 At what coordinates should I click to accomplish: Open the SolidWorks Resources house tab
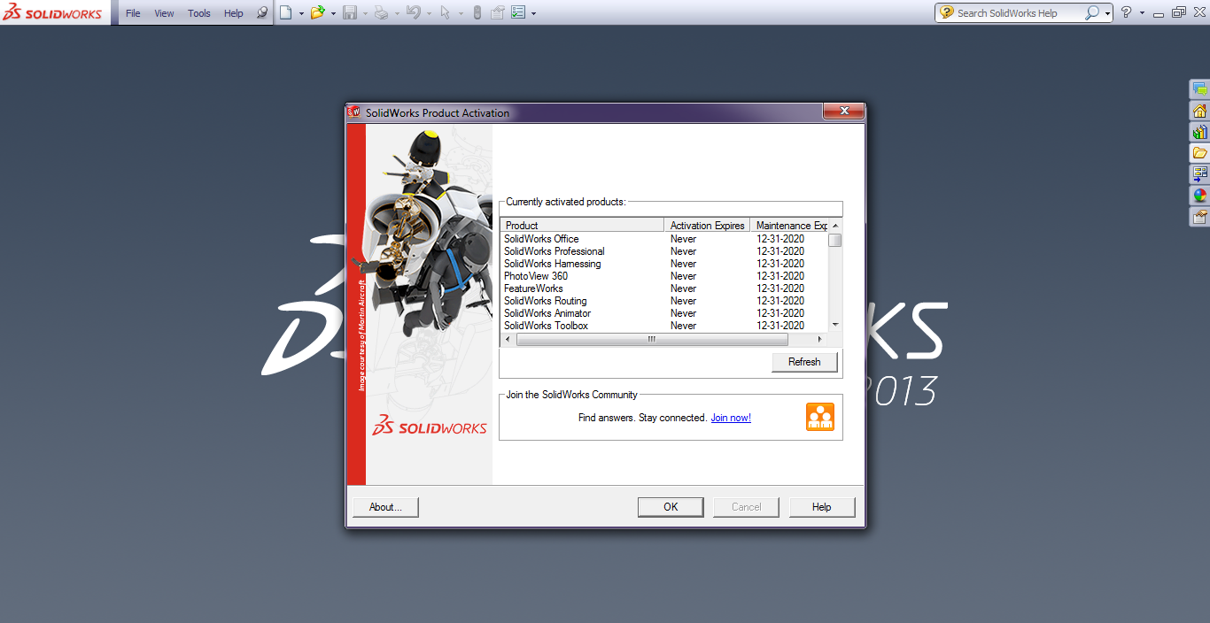click(1199, 111)
